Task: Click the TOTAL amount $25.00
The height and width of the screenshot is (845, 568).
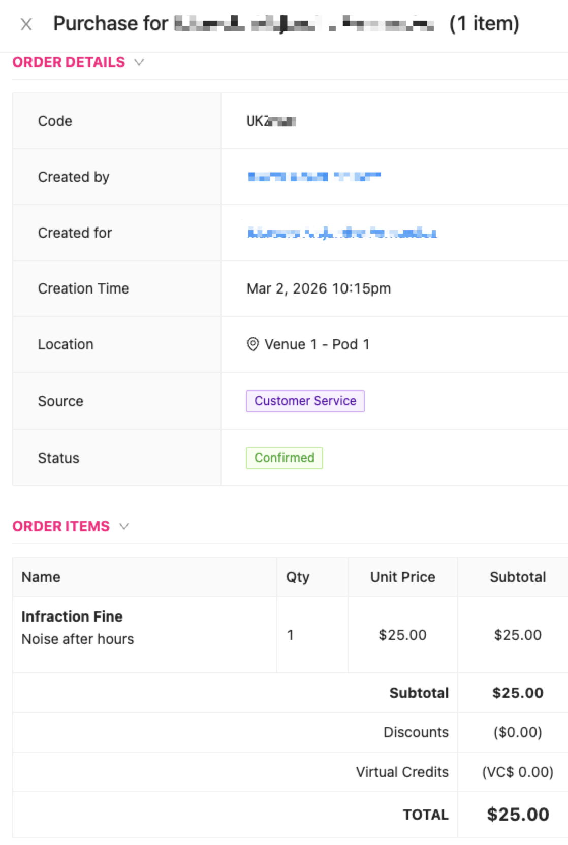Action: tap(518, 815)
